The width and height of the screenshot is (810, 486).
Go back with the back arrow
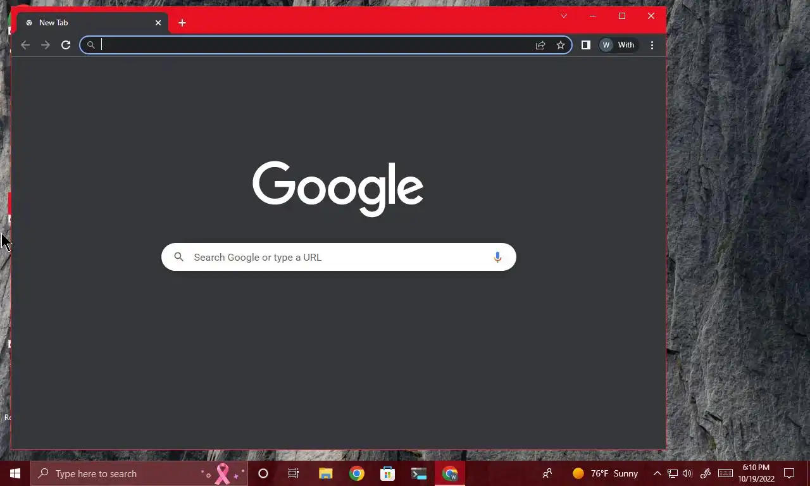[x=25, y=45]
